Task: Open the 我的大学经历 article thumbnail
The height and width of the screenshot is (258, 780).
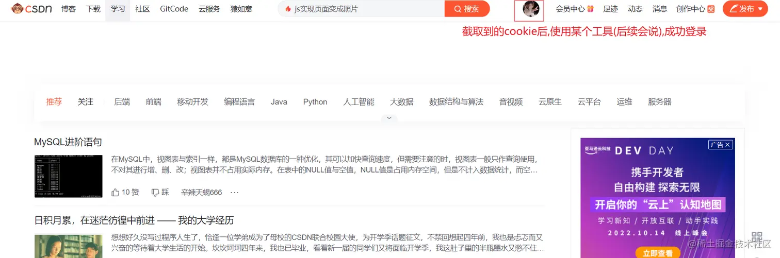Action: point(68,246)
